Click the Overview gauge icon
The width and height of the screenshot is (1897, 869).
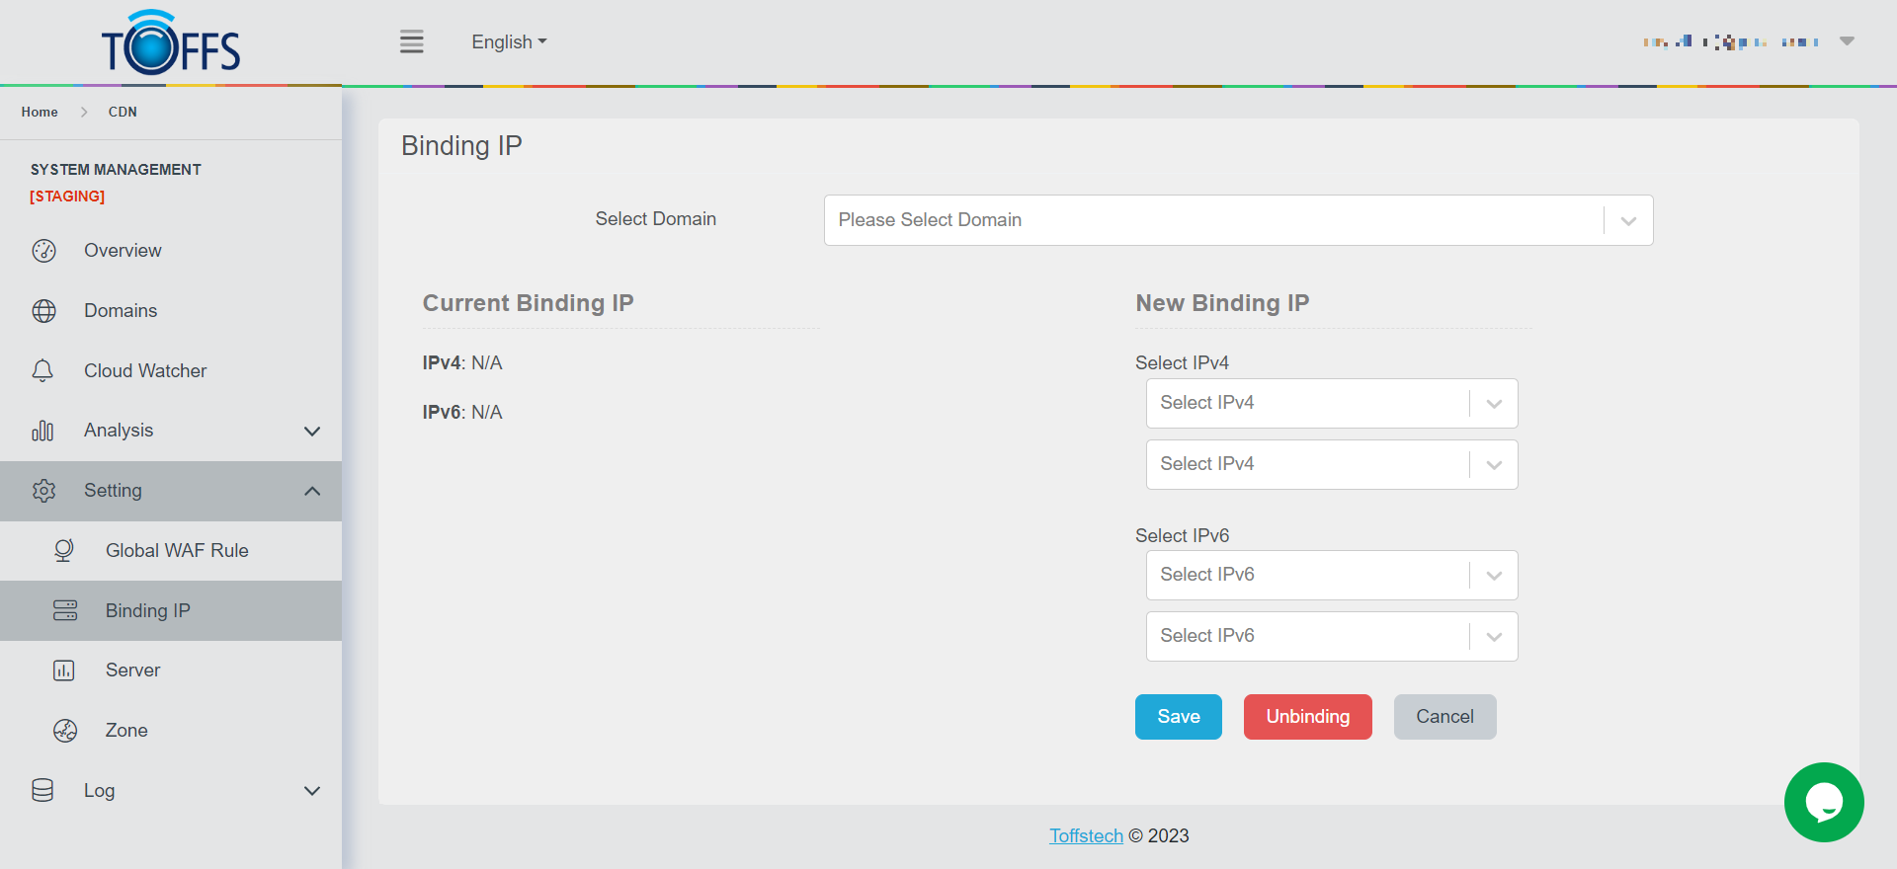pos(43,251)
